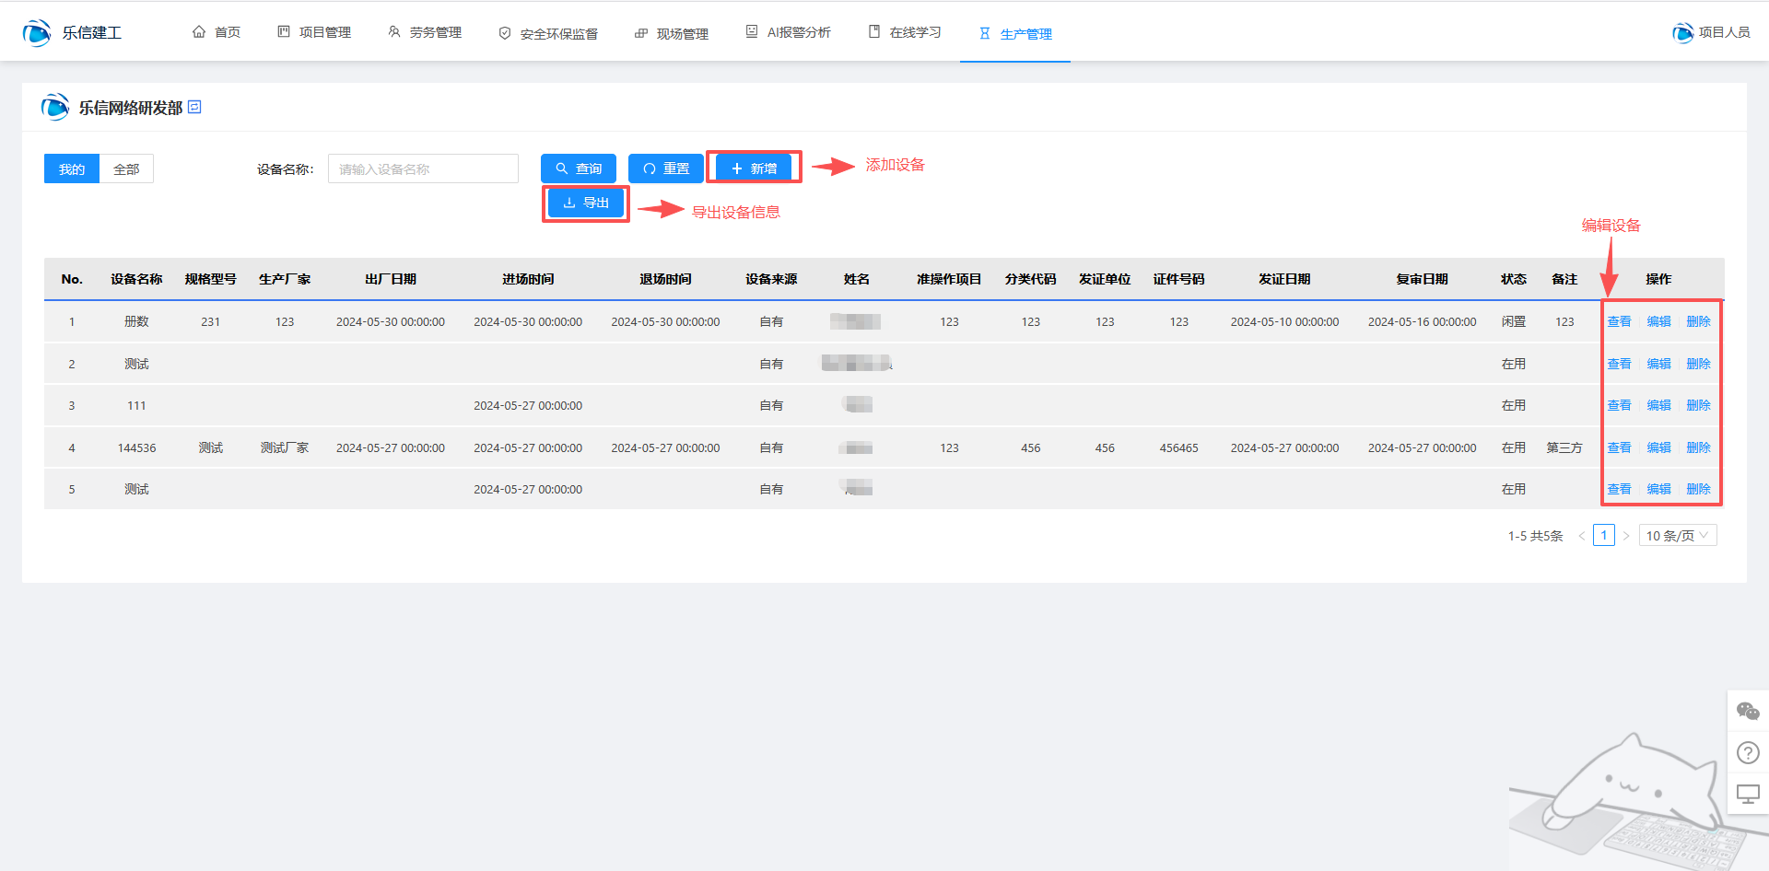Open AI报警分析 menu item

[788, 32]
